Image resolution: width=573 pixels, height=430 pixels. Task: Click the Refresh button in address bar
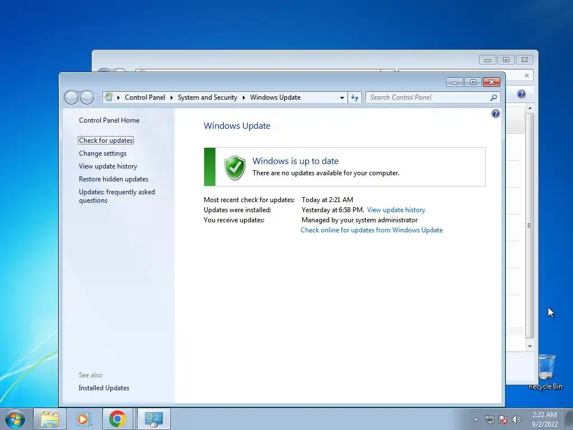(x=354, y=97)
